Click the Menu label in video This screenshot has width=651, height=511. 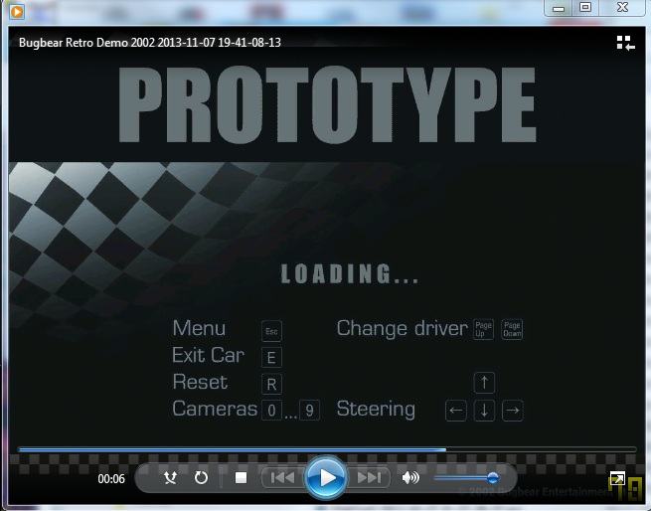199,328
